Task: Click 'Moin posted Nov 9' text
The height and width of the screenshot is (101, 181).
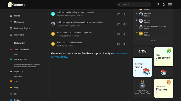Action: click(66, 46)
